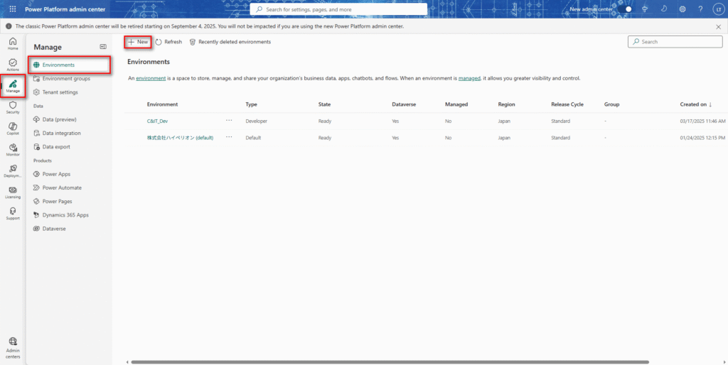Open Actions in the left rail
Viewport: 728px width, 365px height.
click(13, 65)
